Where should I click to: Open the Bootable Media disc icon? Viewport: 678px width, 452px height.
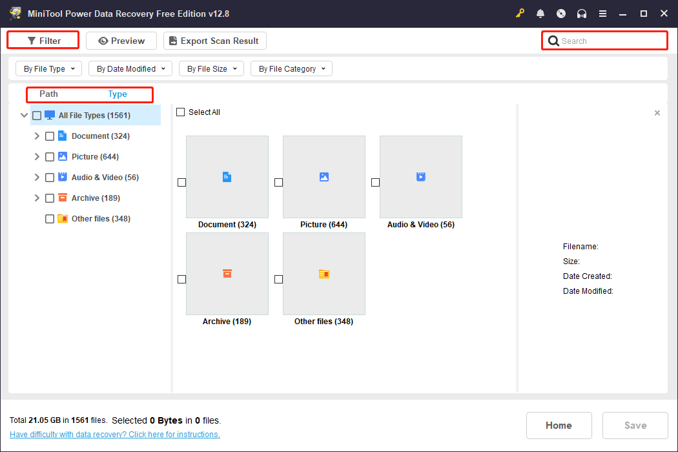561,13
